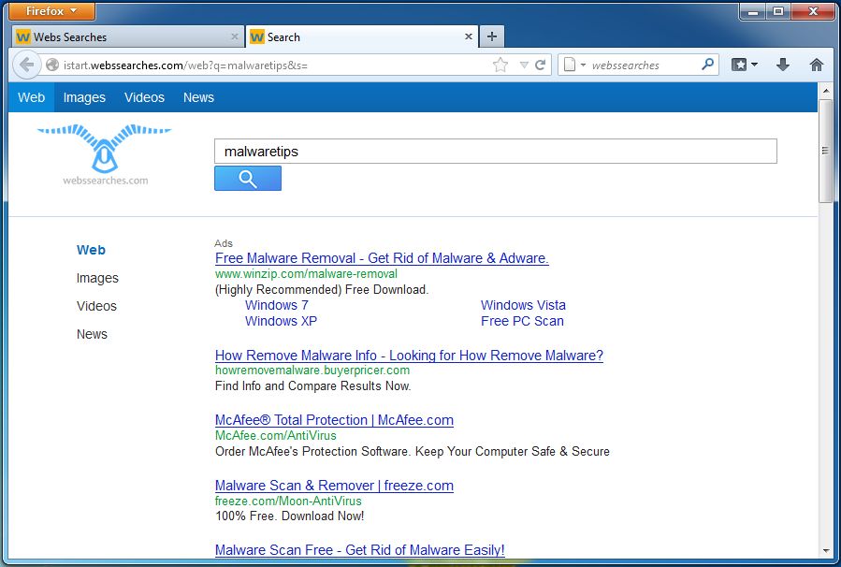Reload the current page
This screenshot has height=567, width=841.
pos(541,65)
